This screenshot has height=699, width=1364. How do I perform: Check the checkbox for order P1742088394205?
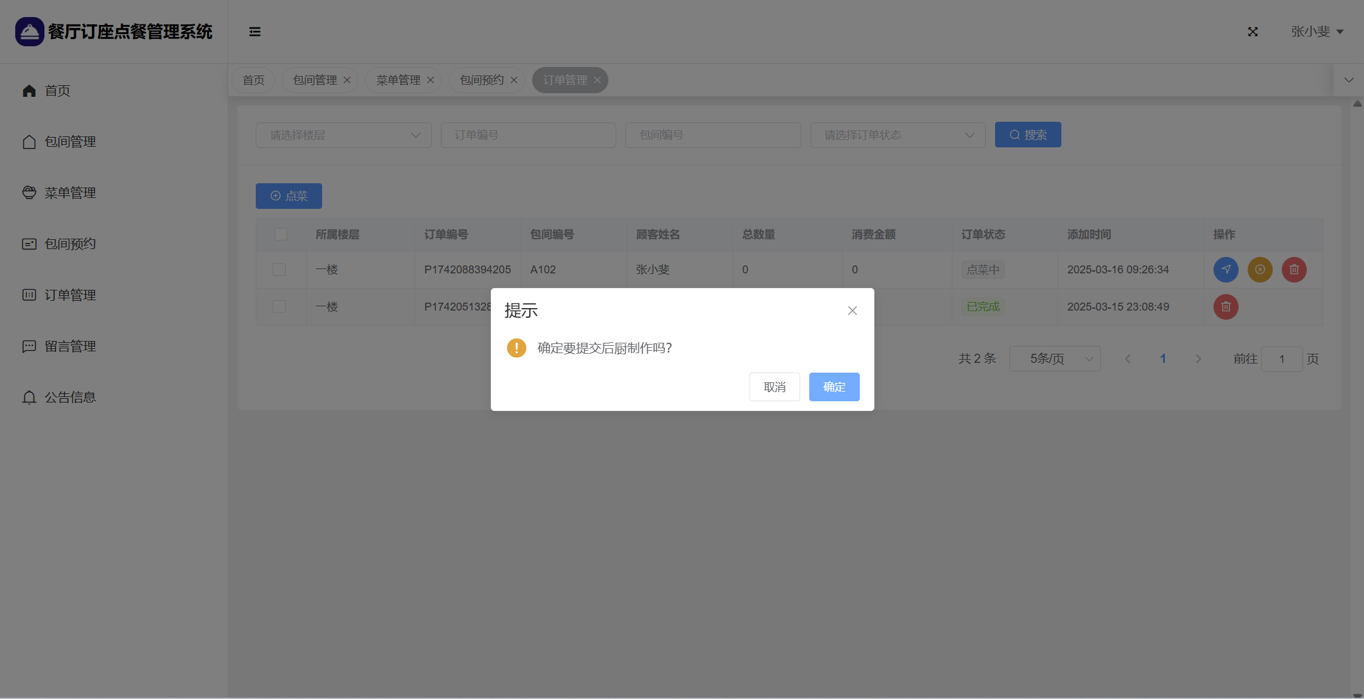pos(279,269)
